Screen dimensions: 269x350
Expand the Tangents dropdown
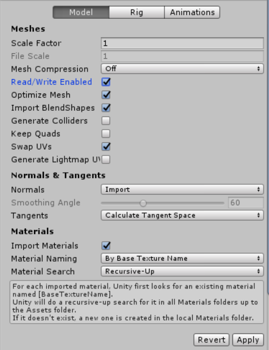(x=182, y=215)
